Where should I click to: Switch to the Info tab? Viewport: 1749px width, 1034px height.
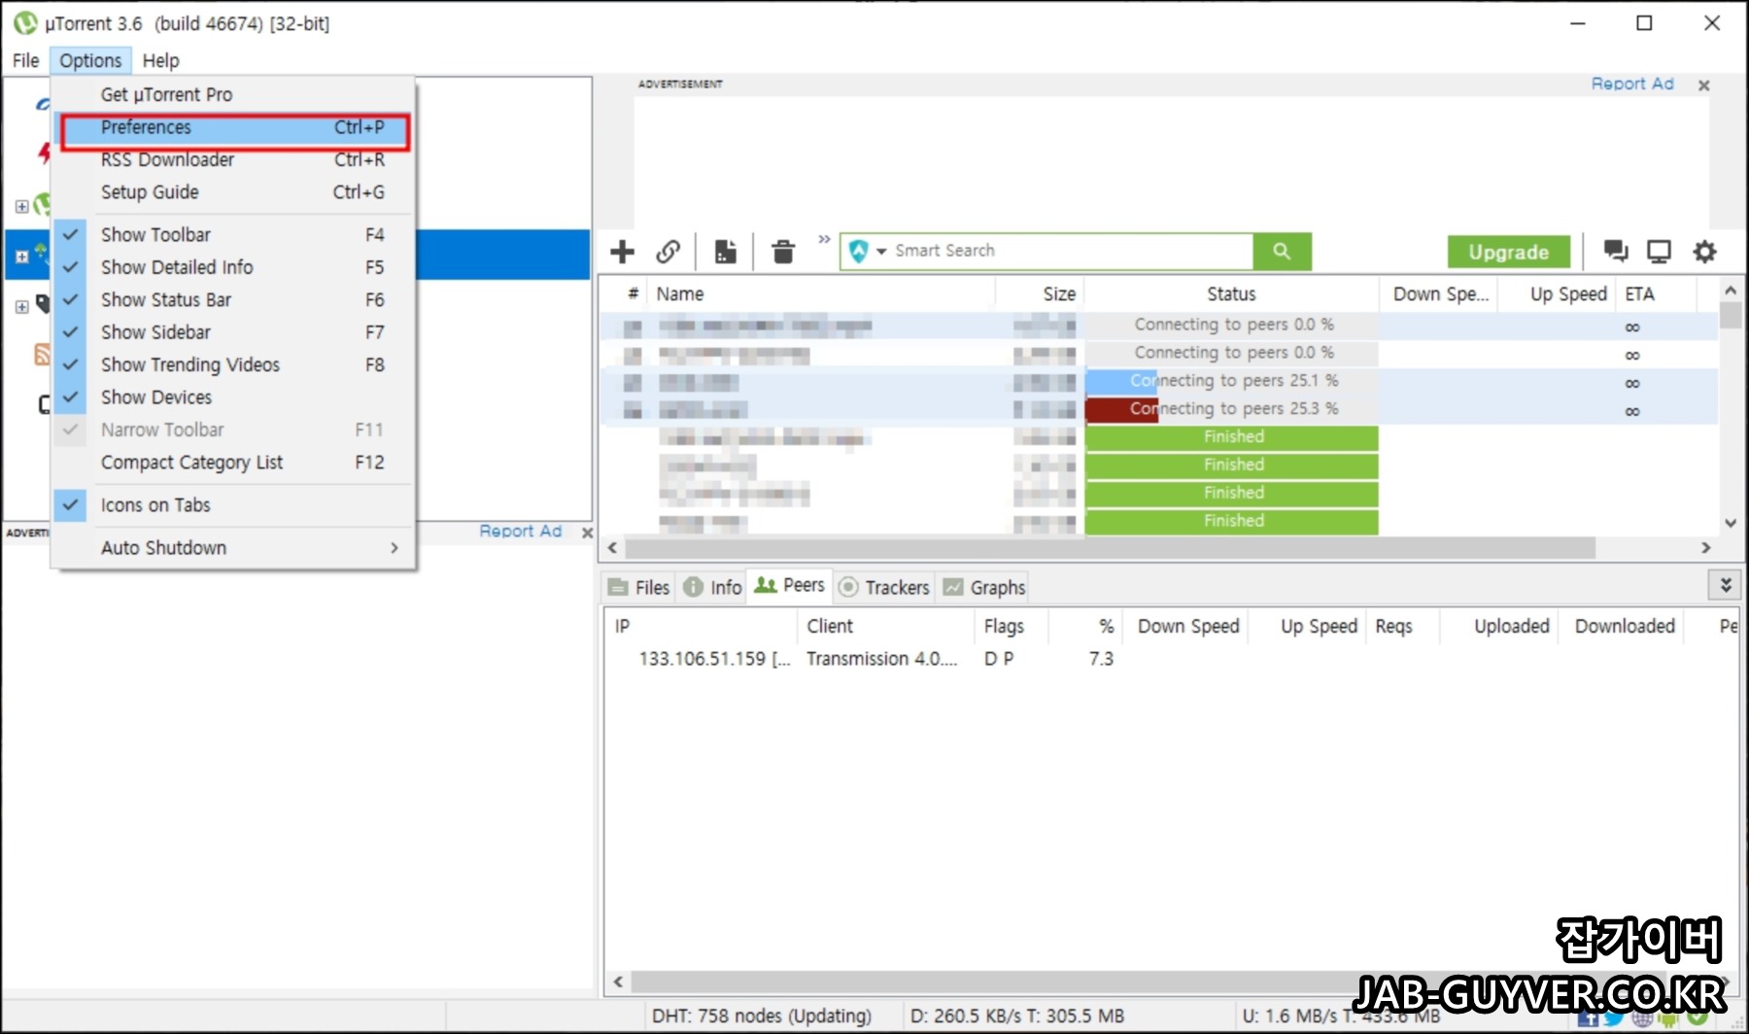click(x=712, y=587)
